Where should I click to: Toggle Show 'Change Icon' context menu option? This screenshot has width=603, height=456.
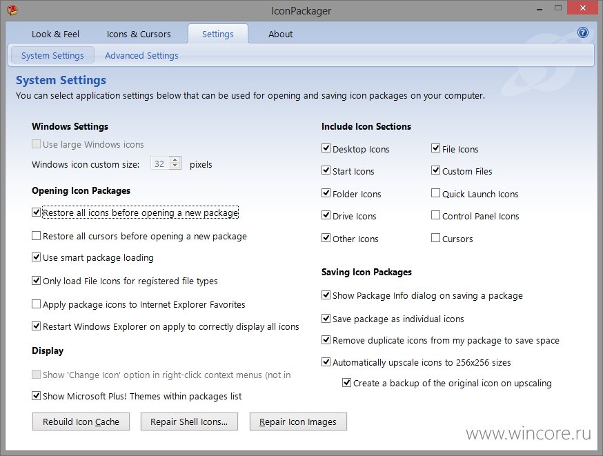(36, 375)
